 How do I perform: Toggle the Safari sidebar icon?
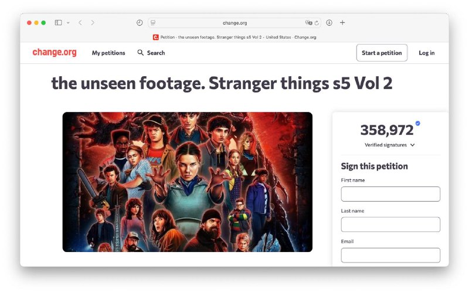[x=58, y=23]
